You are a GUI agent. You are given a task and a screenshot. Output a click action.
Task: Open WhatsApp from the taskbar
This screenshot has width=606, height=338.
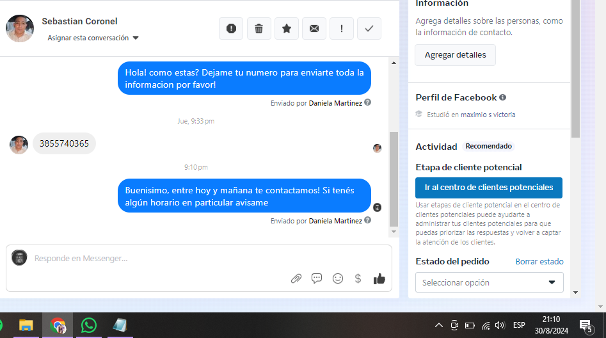[89, 325]
